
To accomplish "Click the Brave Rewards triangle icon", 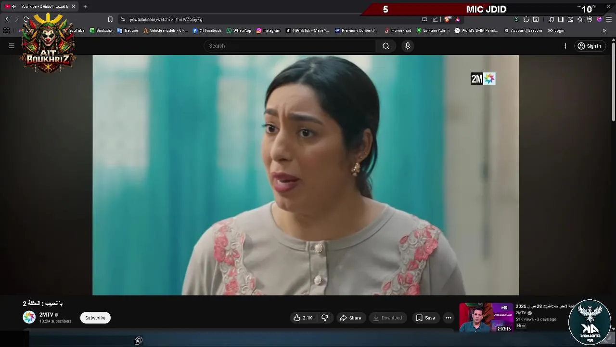I will (458, 19).
